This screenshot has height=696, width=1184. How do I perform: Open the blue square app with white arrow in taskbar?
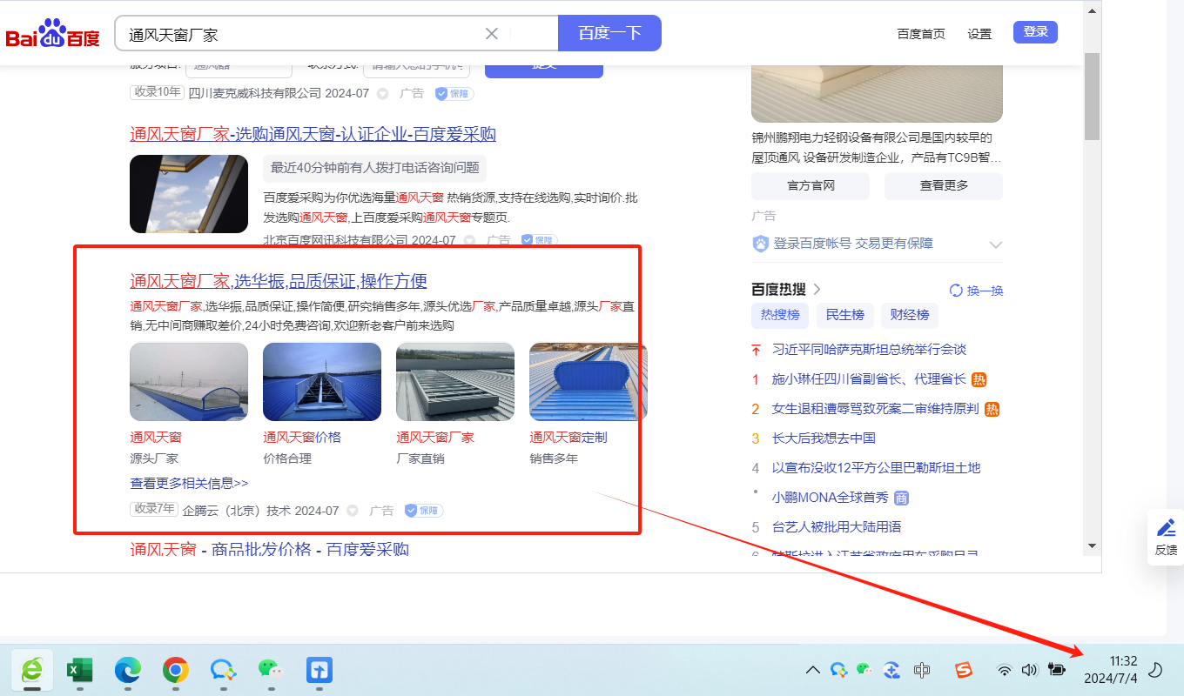coord(320,669)
